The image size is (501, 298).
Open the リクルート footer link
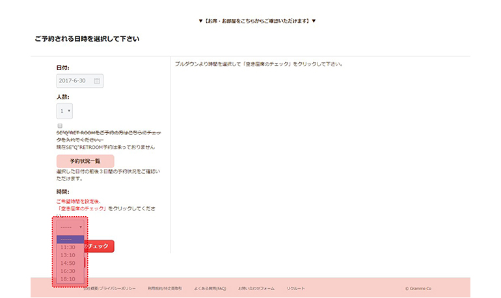[x=295, y=288]
